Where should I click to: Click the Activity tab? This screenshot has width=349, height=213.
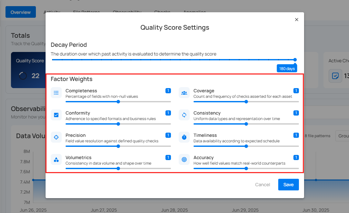tap(52, 12)
